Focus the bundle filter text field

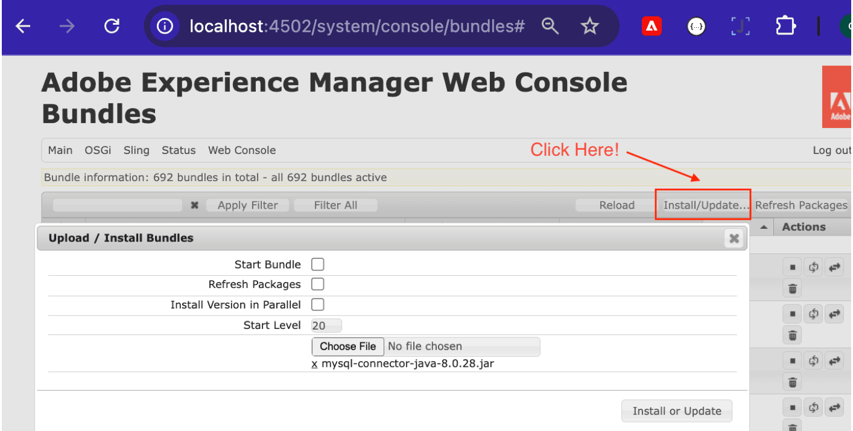(118, 205)
